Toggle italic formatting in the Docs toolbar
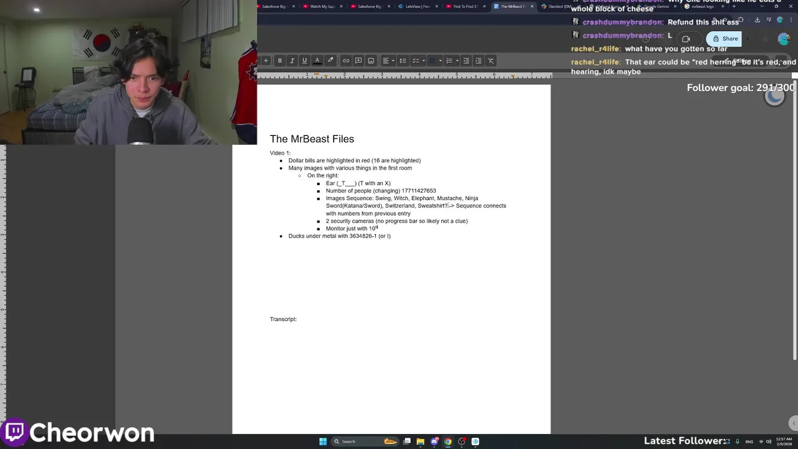Image resolution: width=798 pixels, height=449 pixels. [292, 60]
